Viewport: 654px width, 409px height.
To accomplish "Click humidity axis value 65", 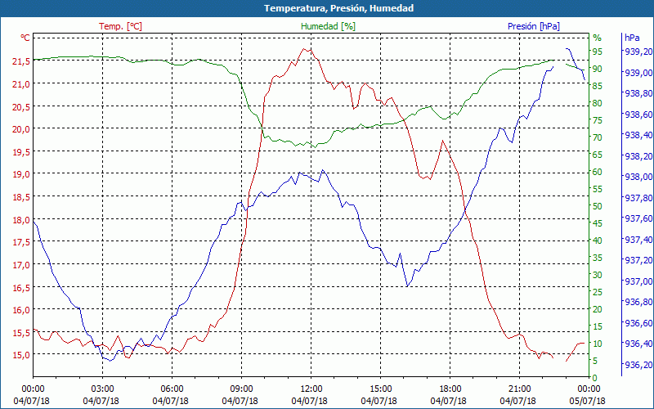I will 598,155.
